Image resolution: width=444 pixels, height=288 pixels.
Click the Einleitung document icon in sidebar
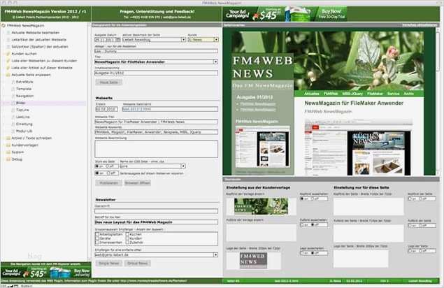tap(13, 124)
